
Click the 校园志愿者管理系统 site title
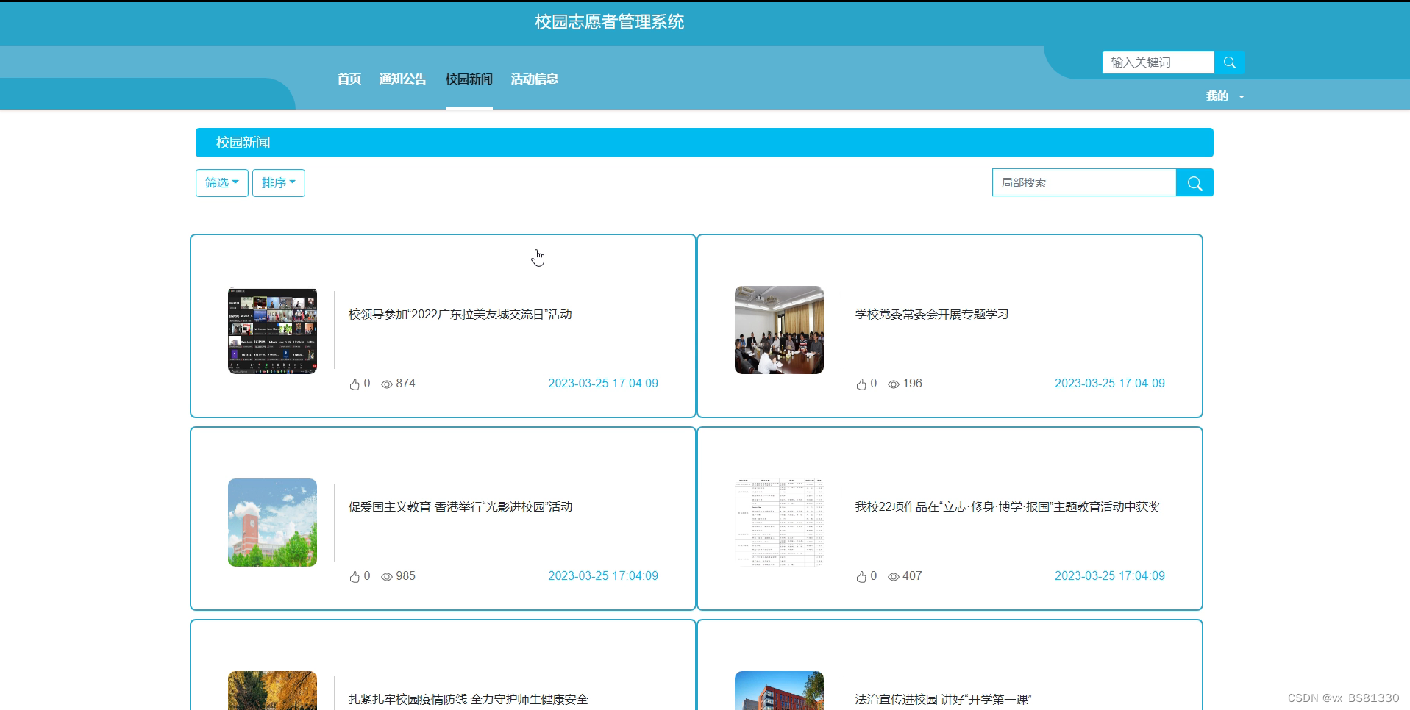(x=609, y=22)
